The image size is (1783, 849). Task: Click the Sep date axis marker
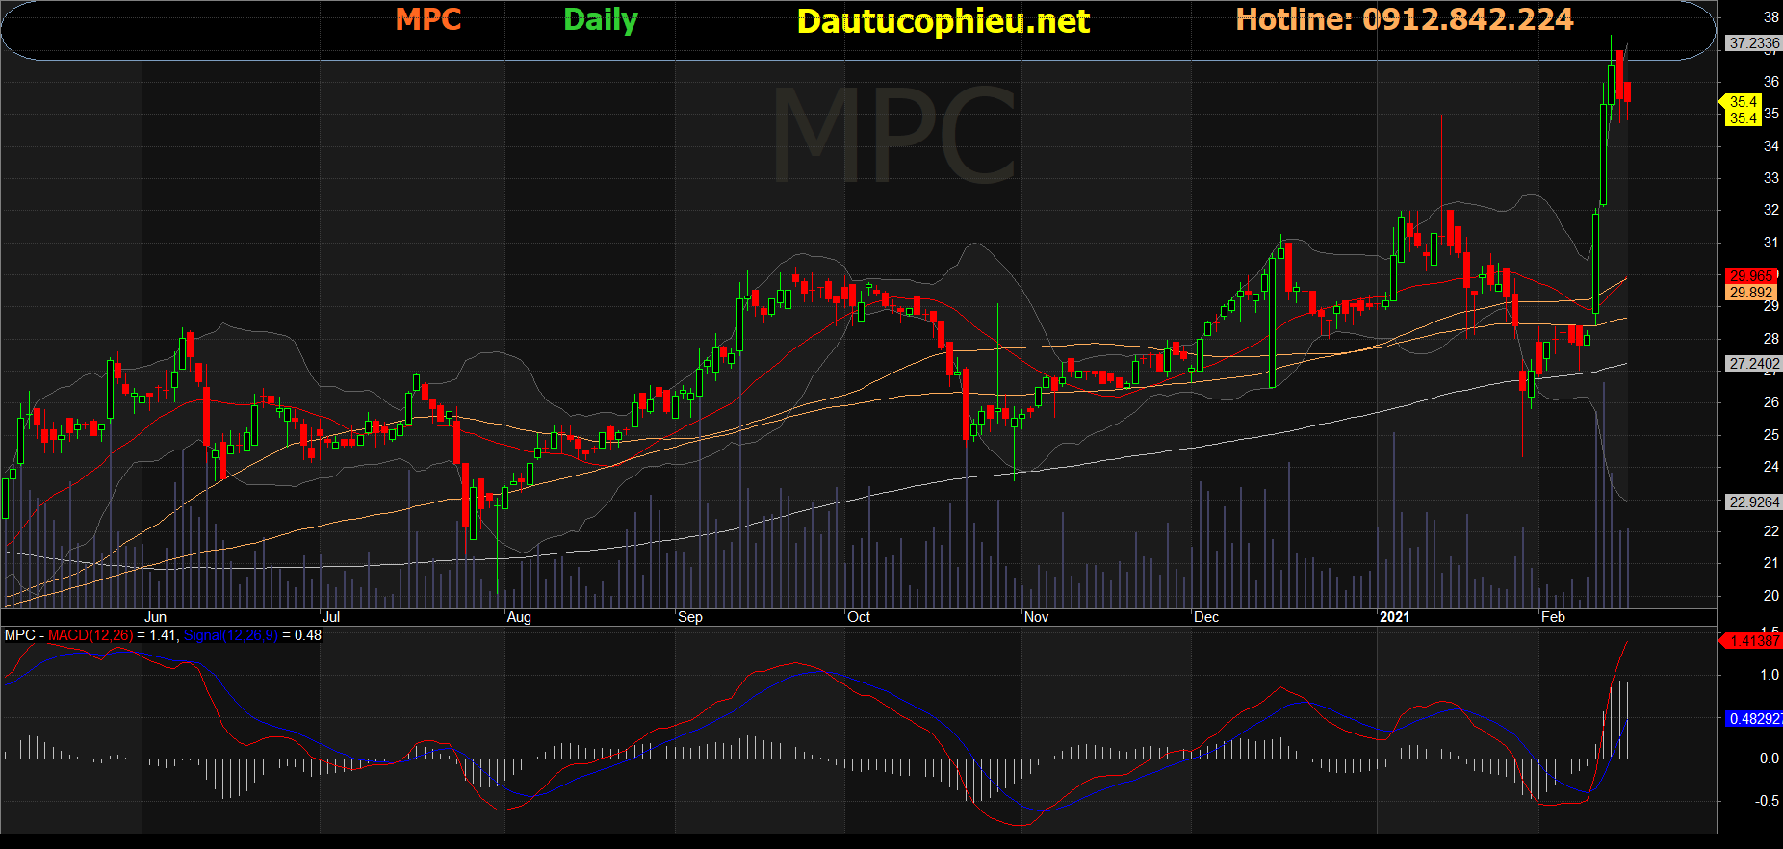pos(690,617)
